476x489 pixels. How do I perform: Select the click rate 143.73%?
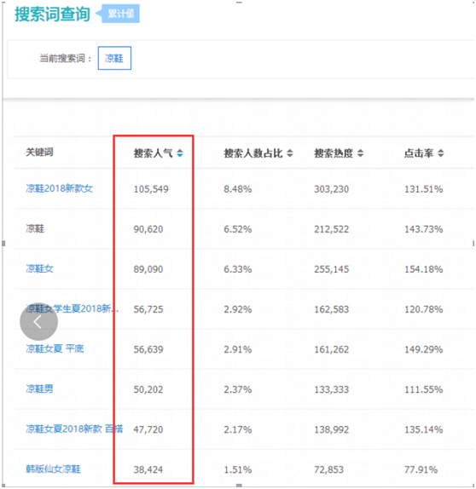pyautogui.click(x=424, y=229)
